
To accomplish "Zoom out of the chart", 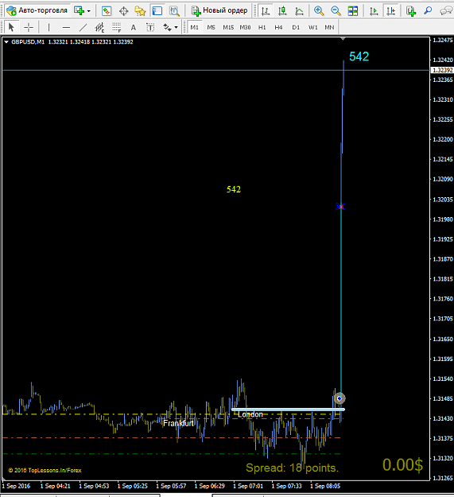I will tap(336, 11).
